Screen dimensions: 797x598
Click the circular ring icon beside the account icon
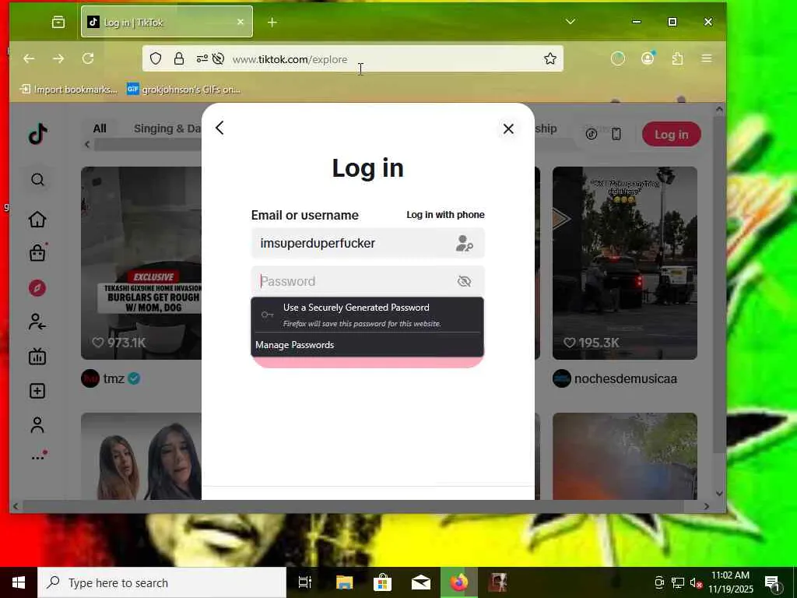pyautogui.click(x=617, y=58)
